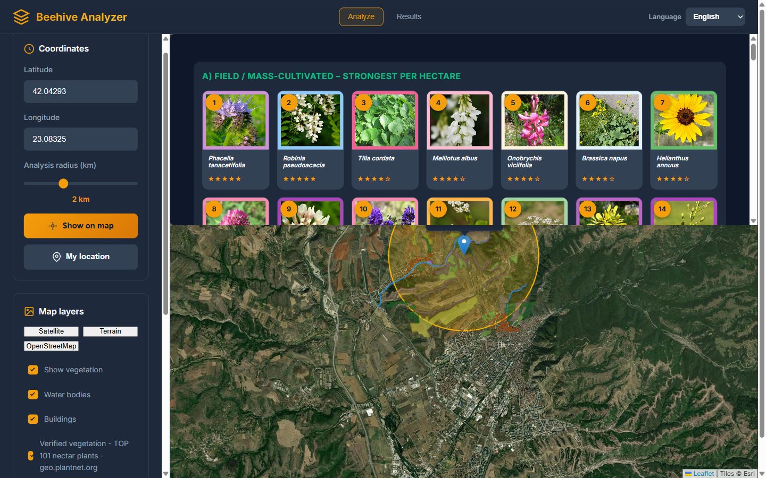Toggle Verified vegetation TOP 101 checkbox
The width and height of the screenshot is (766, 478).
(x=31, y=456)
